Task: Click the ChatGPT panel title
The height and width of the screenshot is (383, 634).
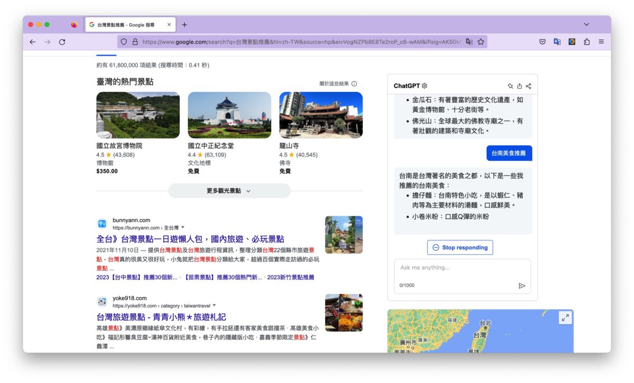Action: (x=407, y=86)
